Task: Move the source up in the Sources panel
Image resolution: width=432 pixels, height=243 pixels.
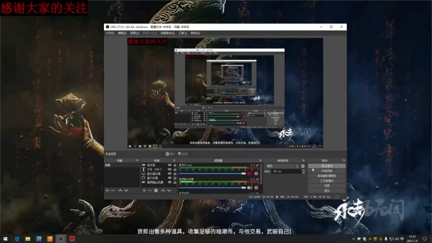Action: tap(163, 190)
